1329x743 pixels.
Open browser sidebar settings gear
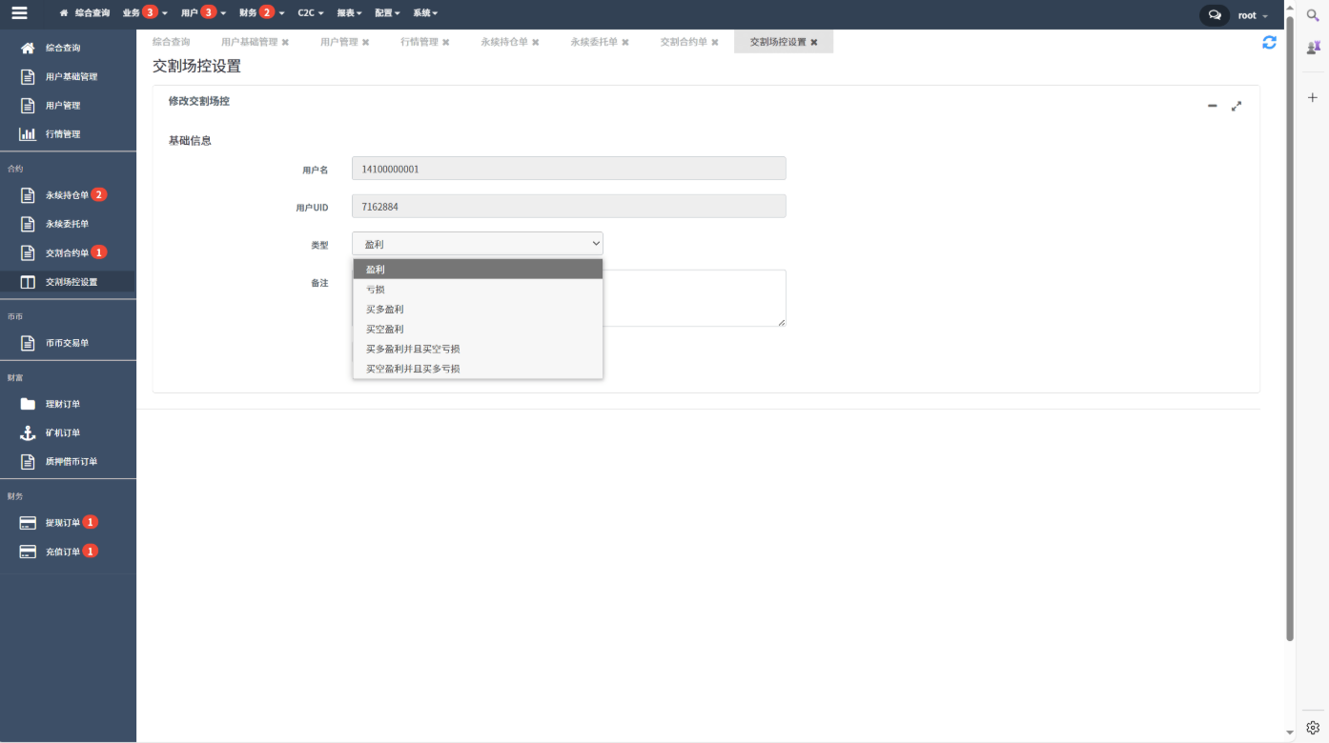pyautogui.click(x=1313, y=727)
